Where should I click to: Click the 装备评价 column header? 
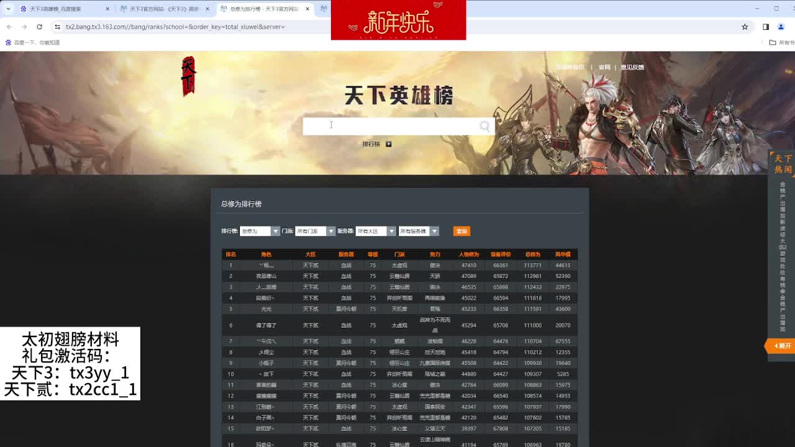pyautogui.click(x=501, y=255)
